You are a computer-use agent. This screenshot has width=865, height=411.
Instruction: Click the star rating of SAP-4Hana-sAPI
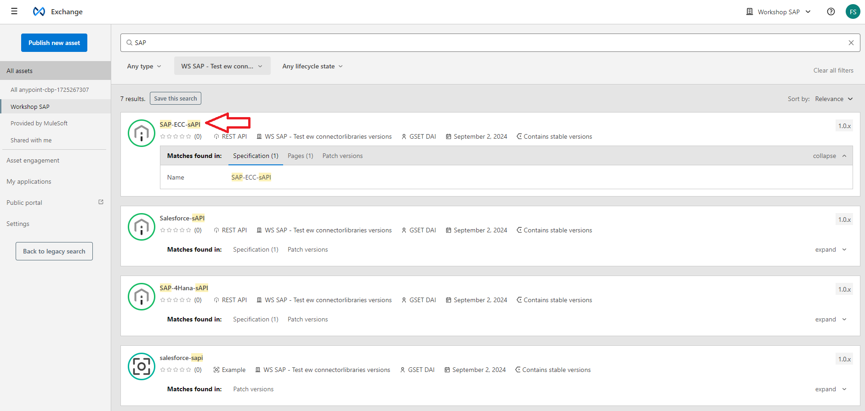coord(176,300)
